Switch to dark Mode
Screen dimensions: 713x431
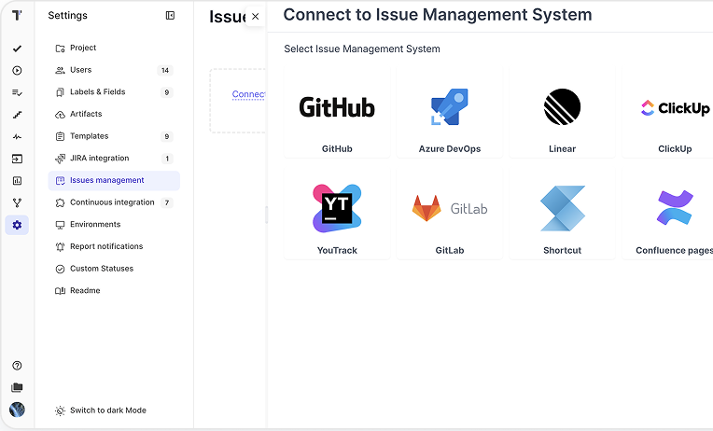pos(107,410)
